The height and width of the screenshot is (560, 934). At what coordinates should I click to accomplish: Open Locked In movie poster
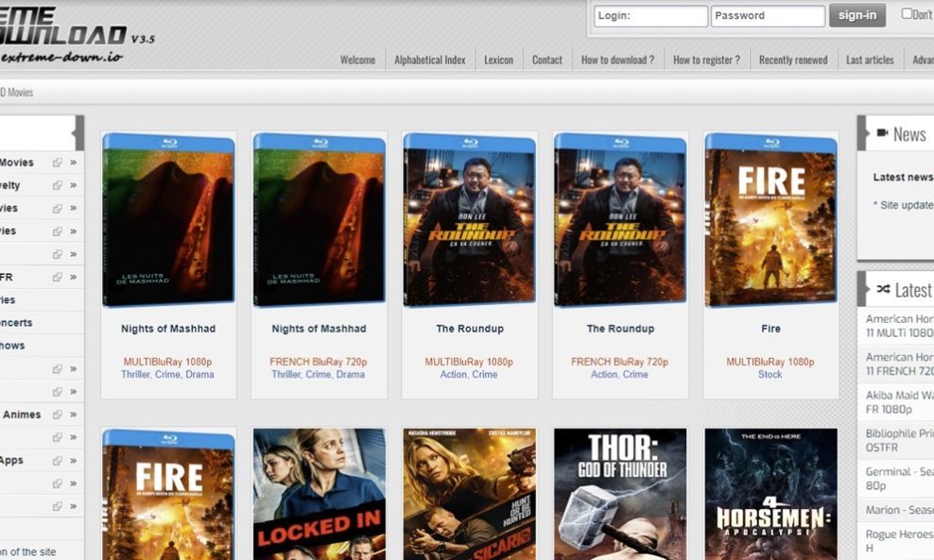[x=320, y=494]
